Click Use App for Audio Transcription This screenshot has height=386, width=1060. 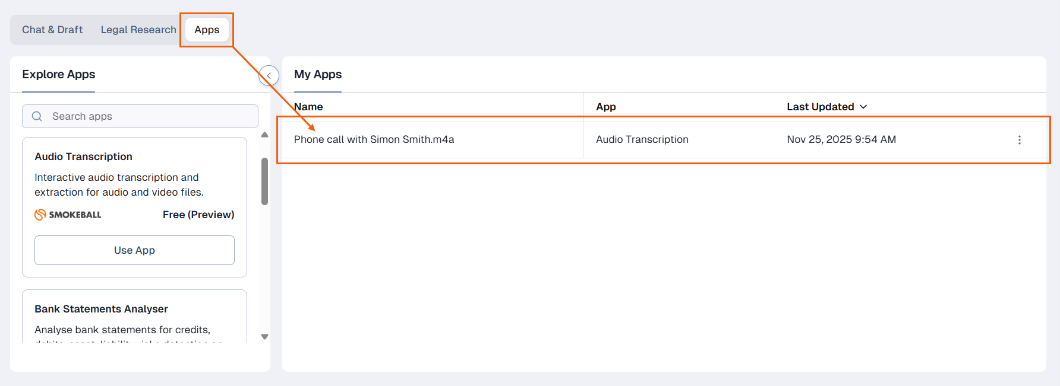pos(134,250)
